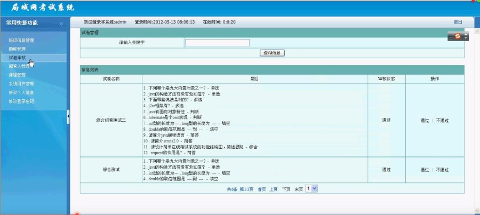Viewport: 480px width, 215px height.
Task: Click 通过 action for 综合测试
Action: tap(425, 170)
